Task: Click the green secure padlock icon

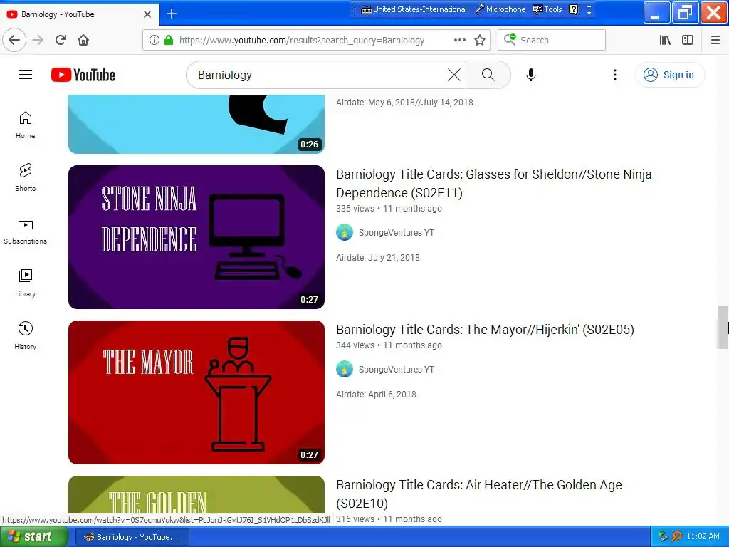Action: click(x=169, y=40)
